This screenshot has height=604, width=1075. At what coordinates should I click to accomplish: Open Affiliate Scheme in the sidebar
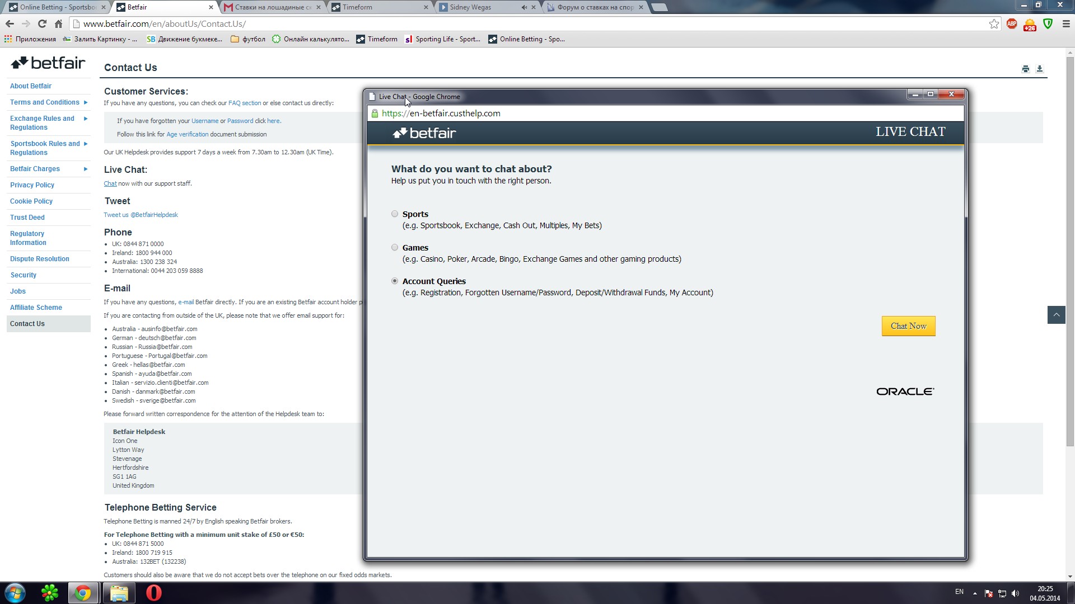coord(36,308)
